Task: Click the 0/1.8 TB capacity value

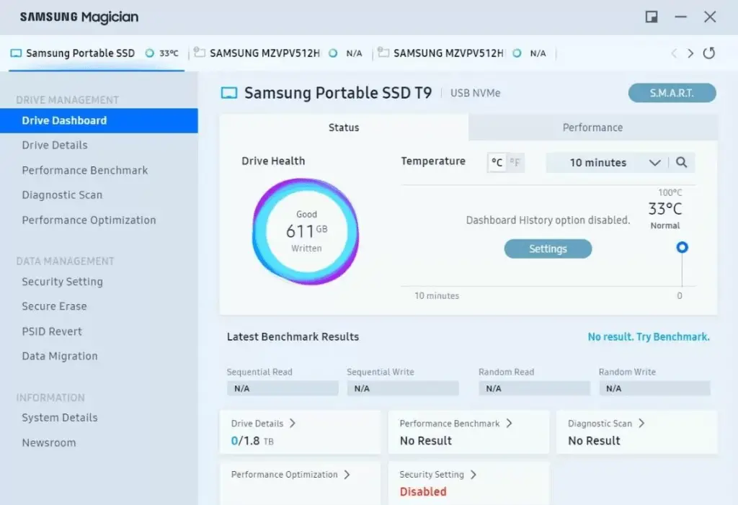Action: pyautogui.click(x=252, y=440)
